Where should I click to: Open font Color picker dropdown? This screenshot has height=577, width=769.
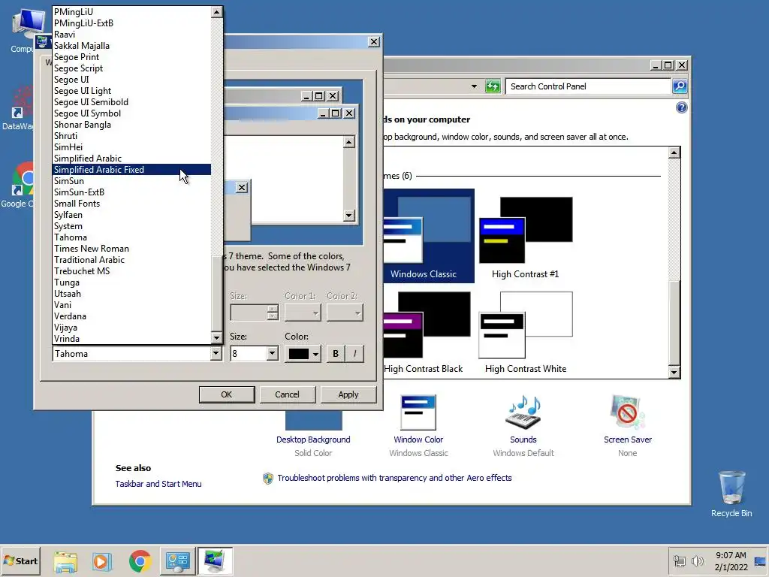pos(303,354)
